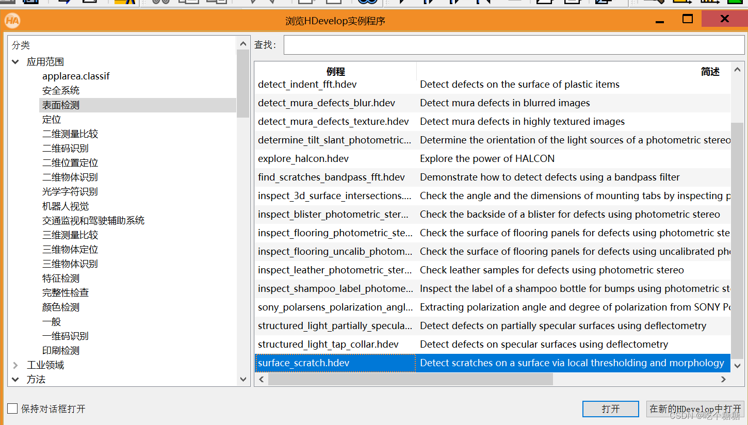748x425 pixels.
Task: Collapse the 方法 tree node
Action: pos(15,380)
